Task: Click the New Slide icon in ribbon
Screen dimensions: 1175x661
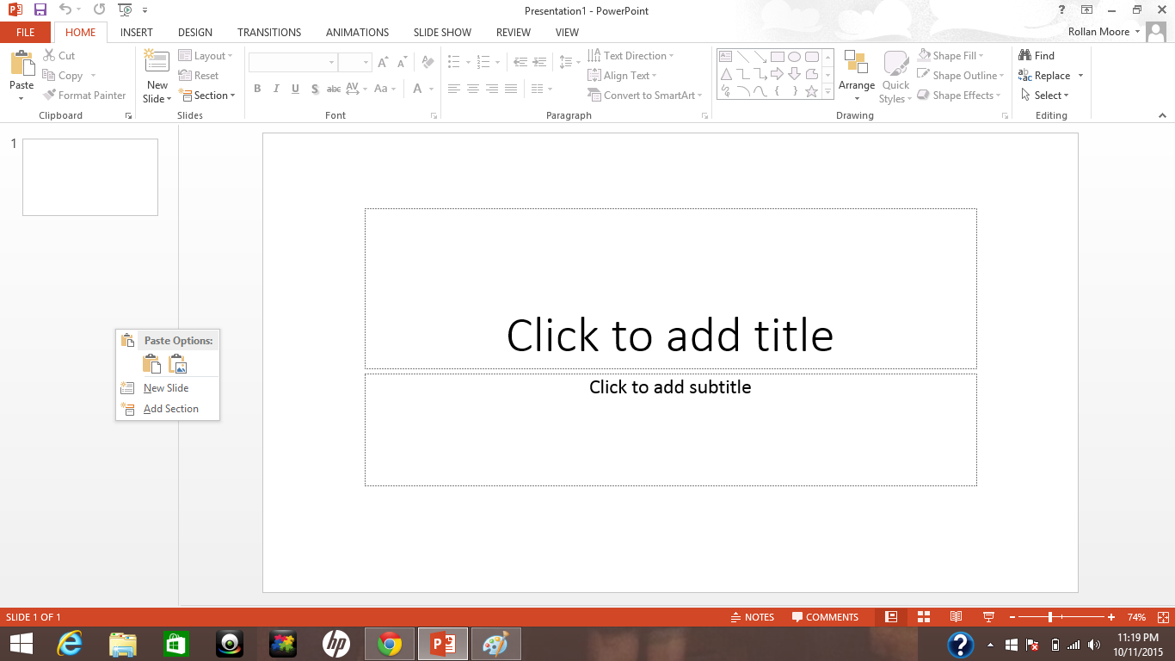Action: 157,62
